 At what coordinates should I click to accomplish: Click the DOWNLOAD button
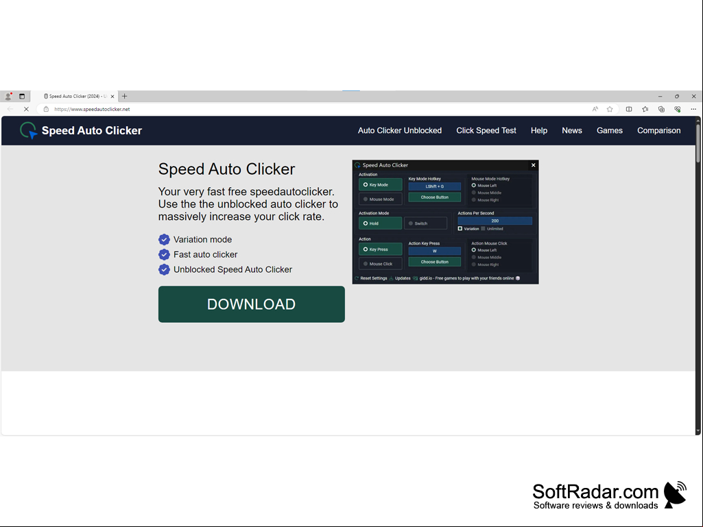point(252,304)
